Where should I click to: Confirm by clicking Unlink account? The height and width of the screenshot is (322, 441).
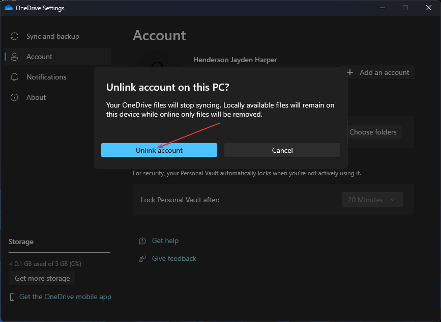point(159,150)
